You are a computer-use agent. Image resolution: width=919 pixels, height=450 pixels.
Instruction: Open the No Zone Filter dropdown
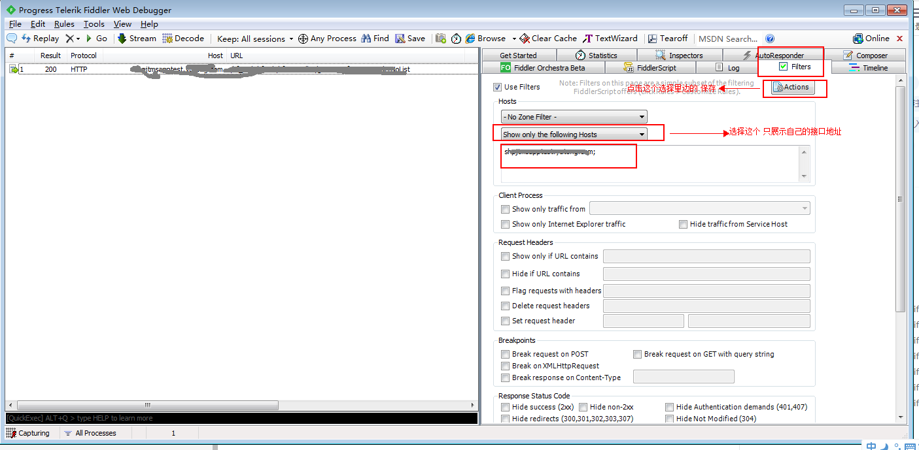click(x=574, y=117)
